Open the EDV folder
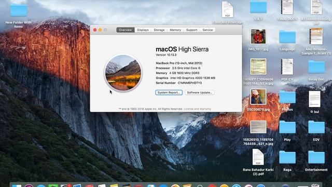 pyautogui.click(x=316, y=127)
